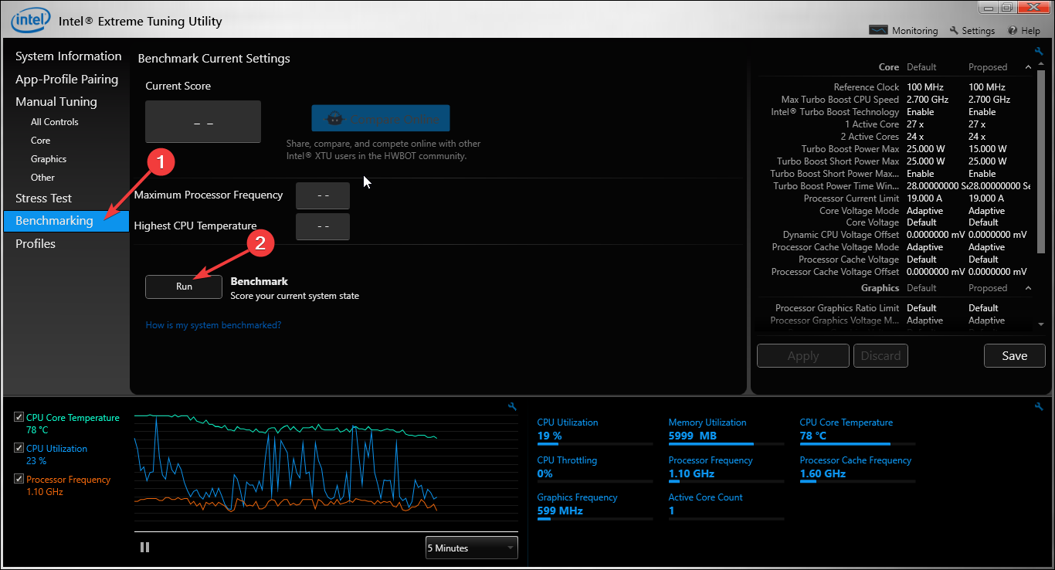Uncheck CPU Core Temperature graph line
The height and width of the screenshot is (570, 1055).
tap(18, 417)
